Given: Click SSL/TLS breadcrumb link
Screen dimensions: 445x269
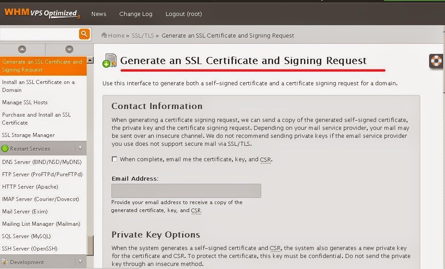Looking at the screenshot, I should pos(143,35).
